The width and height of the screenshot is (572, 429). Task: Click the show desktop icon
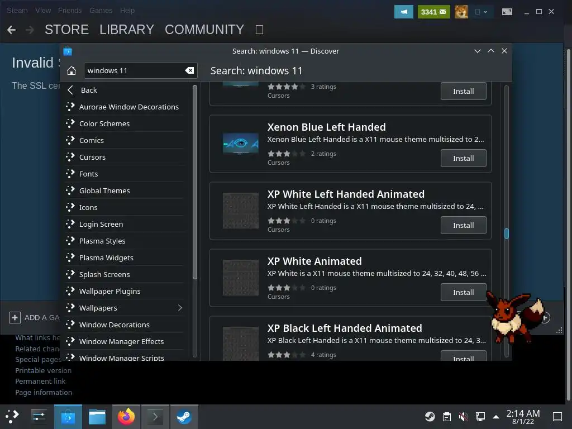557,417
